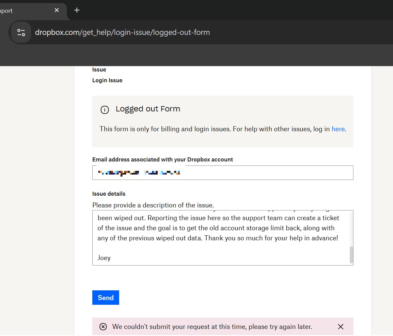Screen dimensions: 393x336
Task: Open a new browser tab
Action: pos(77,10)
